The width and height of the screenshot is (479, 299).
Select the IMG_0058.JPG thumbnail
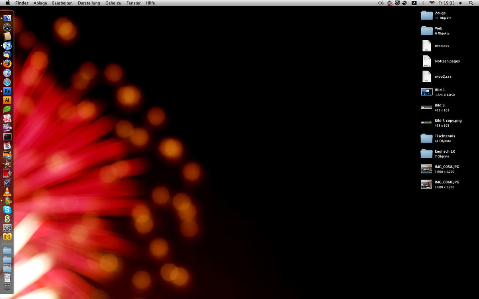pyautogui.click(x=427, y=169)
